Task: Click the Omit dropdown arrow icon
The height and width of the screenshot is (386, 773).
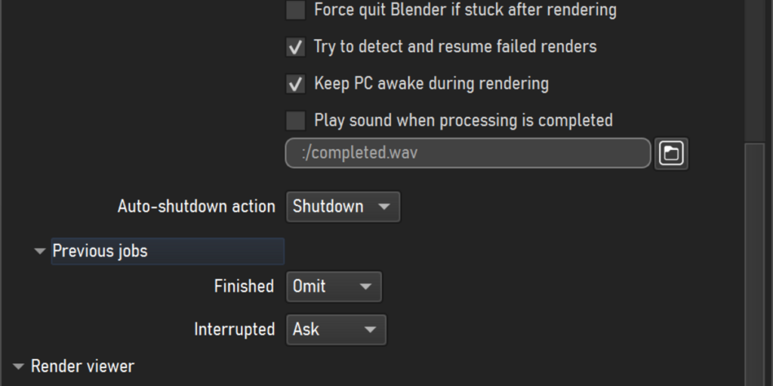Action: 365,287
